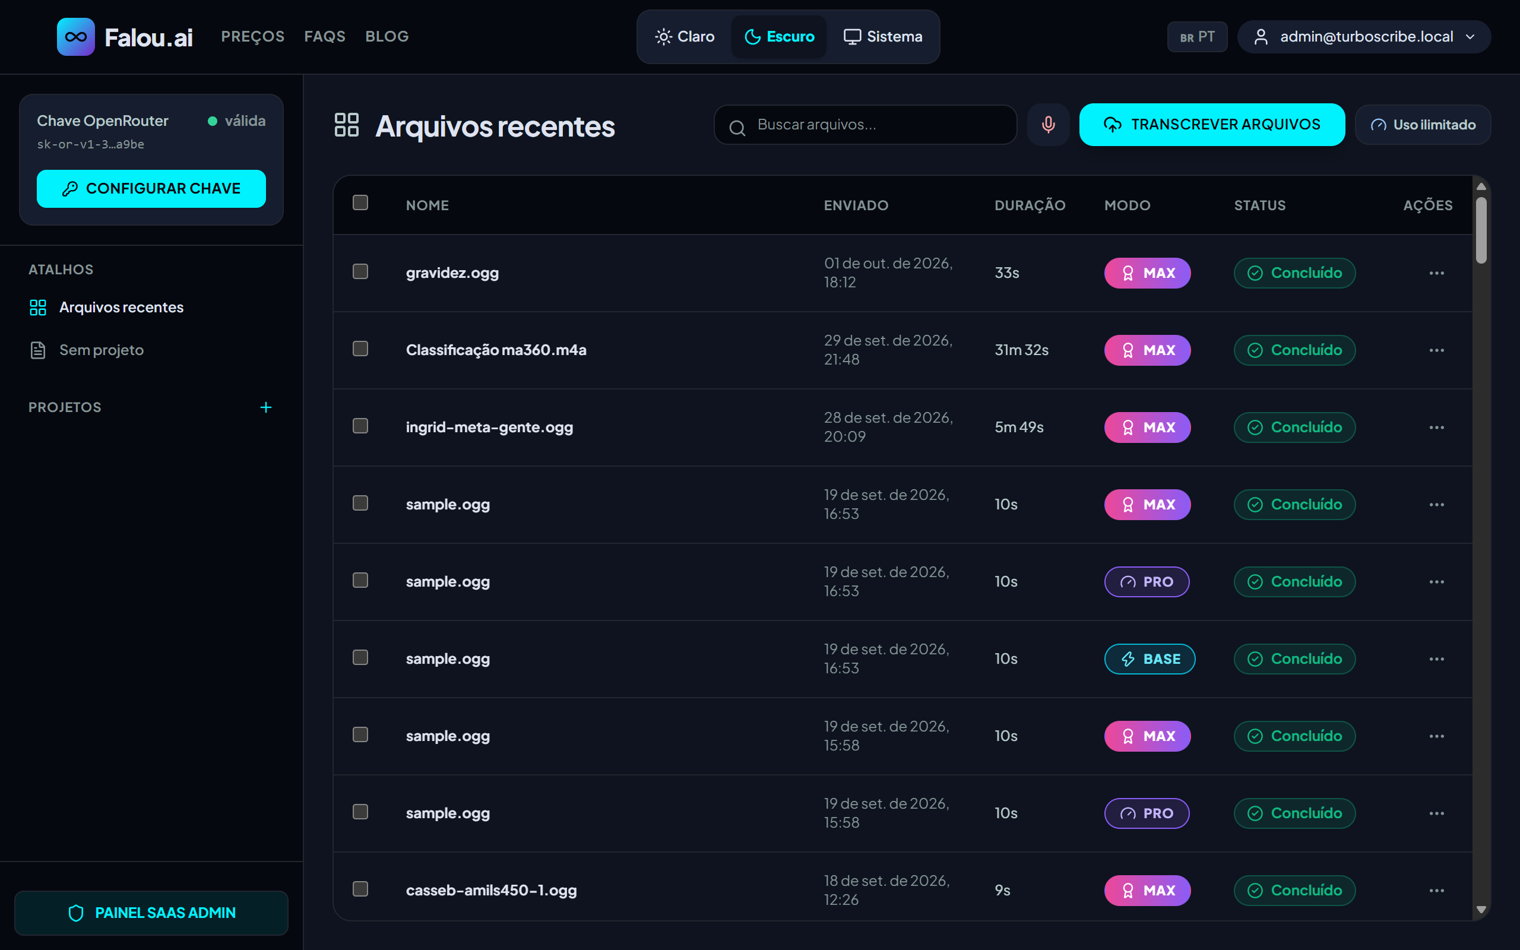Click the scrollbar down arrow

click(1481, 909)
